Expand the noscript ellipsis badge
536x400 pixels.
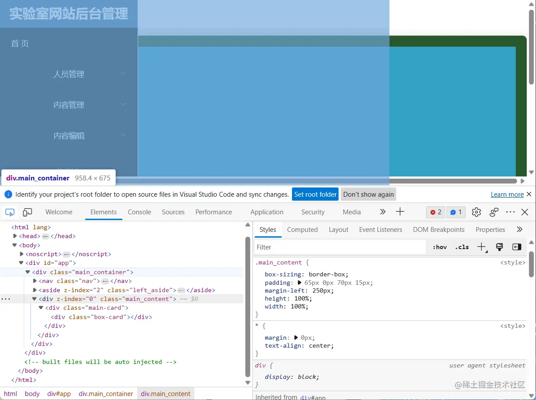[66, 254]
